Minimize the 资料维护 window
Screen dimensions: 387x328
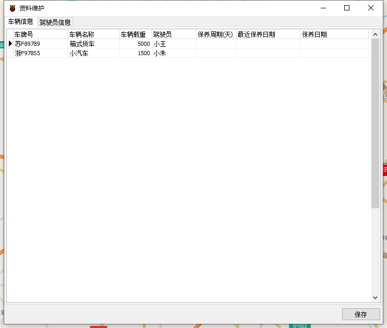pos(323,8)
